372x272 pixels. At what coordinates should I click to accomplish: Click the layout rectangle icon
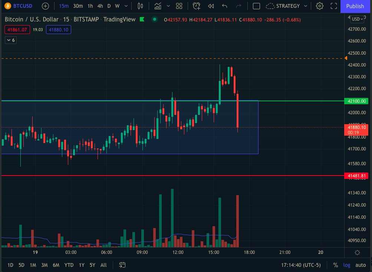(256, 6)
